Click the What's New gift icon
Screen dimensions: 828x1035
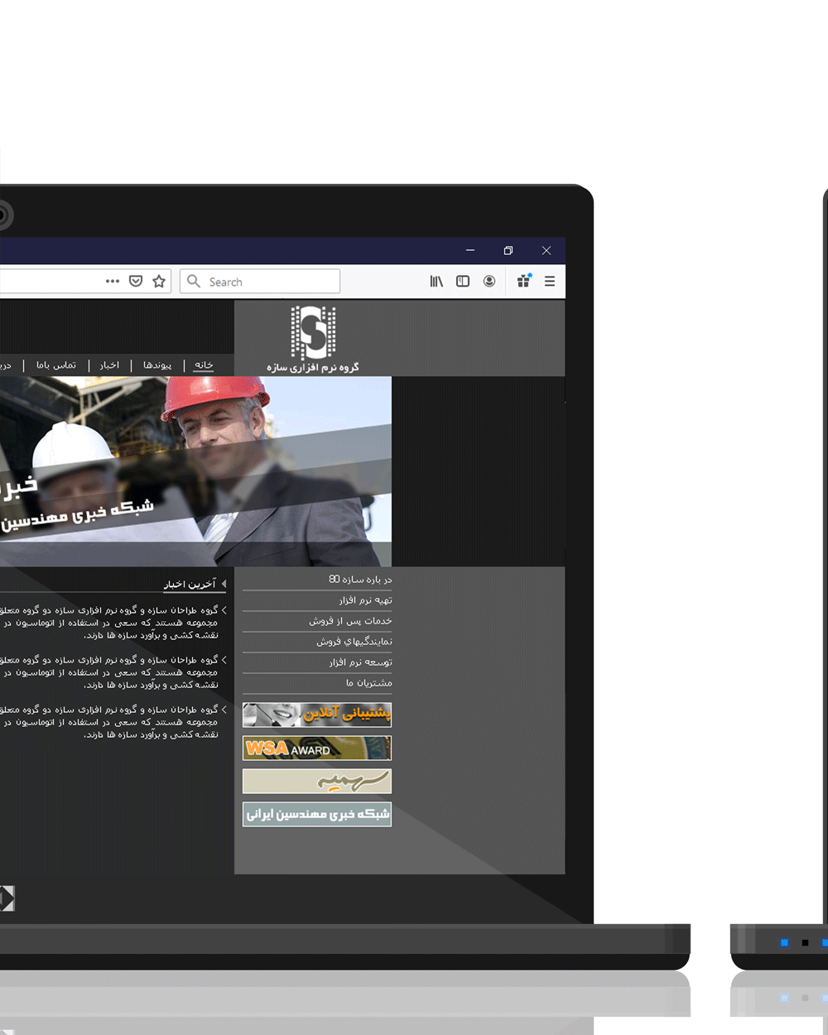(523, 281)
